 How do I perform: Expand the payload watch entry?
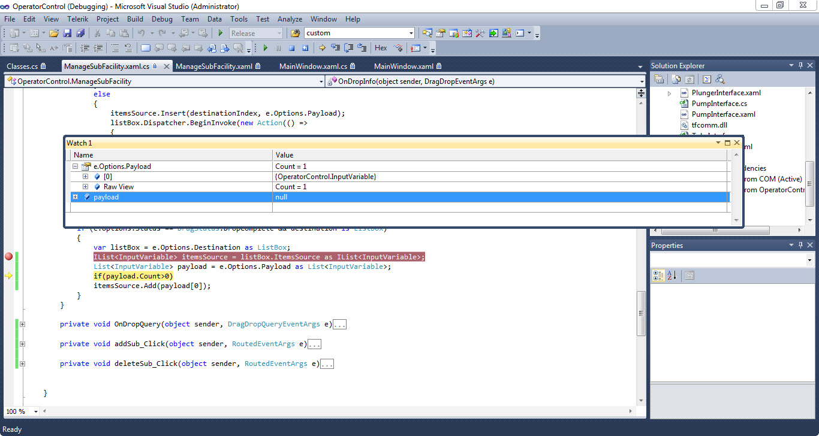pyautogui.click(x=75, y=197)
